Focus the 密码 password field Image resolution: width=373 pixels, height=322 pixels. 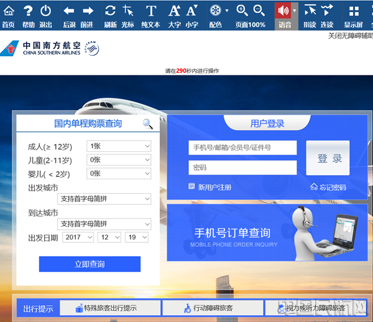tap(242, 168)
